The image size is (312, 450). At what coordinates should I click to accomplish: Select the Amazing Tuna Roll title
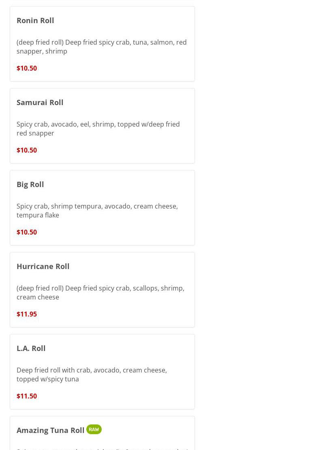pyautogui.click(x=50, y=430)
